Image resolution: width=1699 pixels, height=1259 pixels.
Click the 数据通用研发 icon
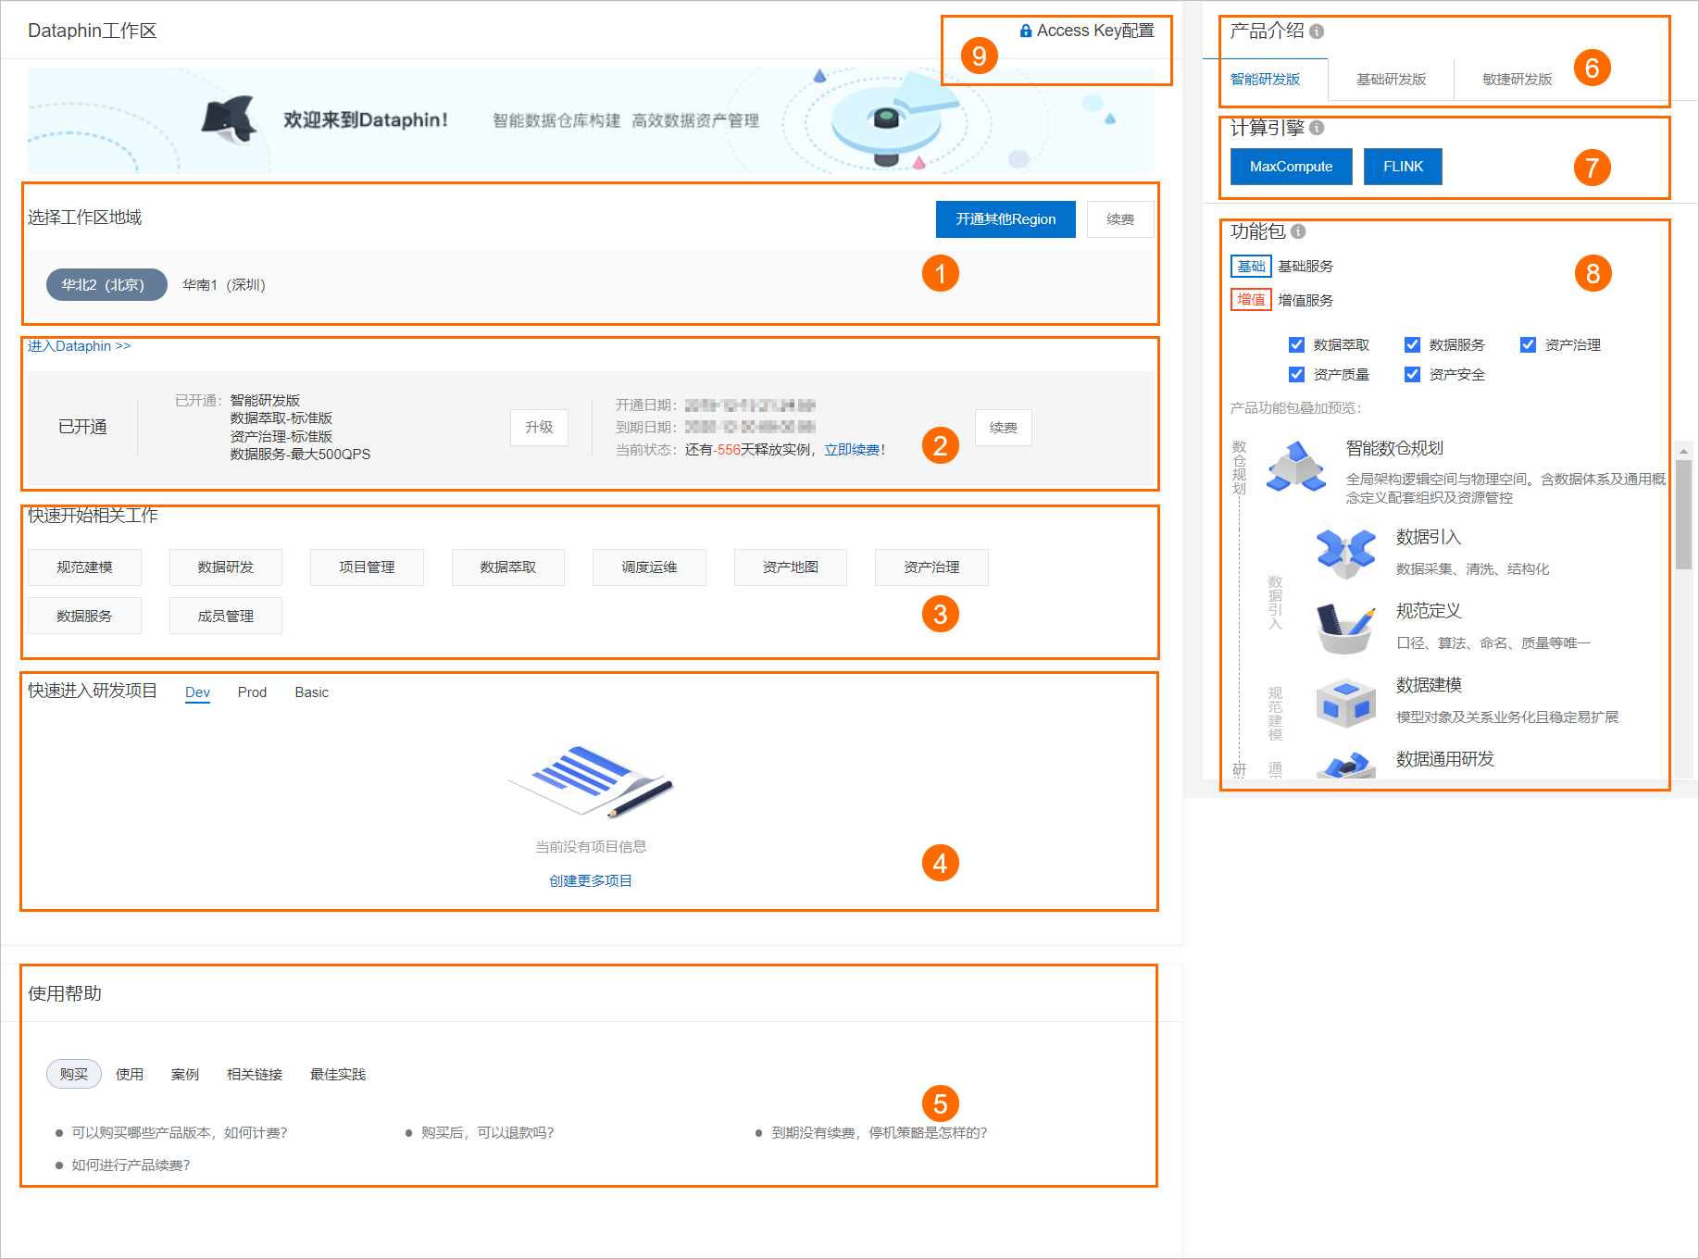coord(1345,766)
